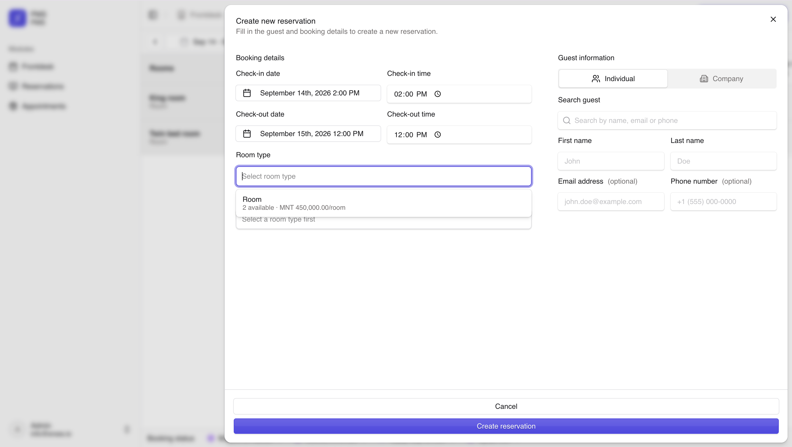This screenshot has height=447, width=792.
Task: Click the Search by name, email or phone field
Action: [667, 120]
